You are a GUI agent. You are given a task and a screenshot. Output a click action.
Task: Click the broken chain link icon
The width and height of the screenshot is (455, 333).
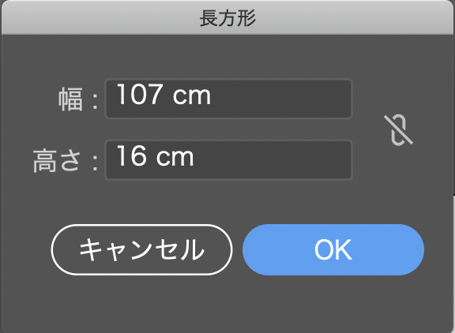pos(398,129)
